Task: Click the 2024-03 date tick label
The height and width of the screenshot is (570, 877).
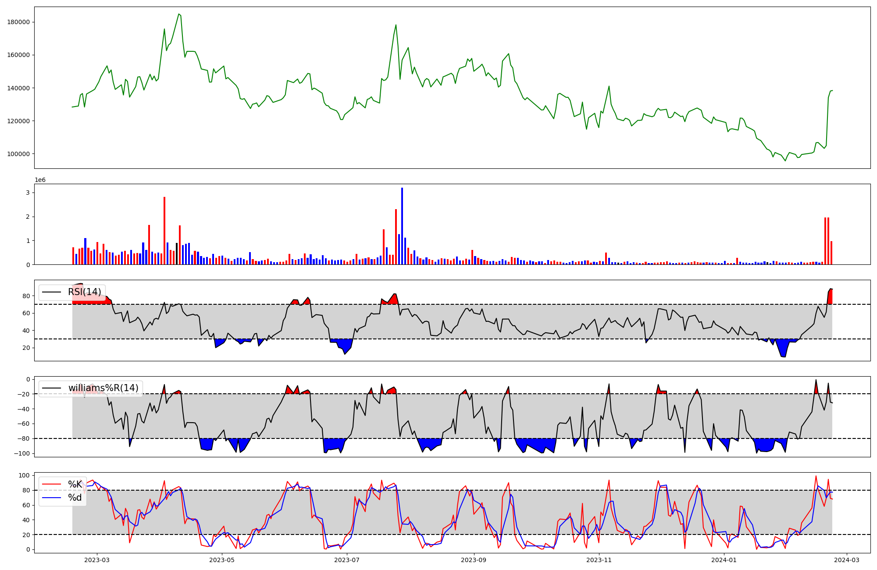Action: point(847,560)
